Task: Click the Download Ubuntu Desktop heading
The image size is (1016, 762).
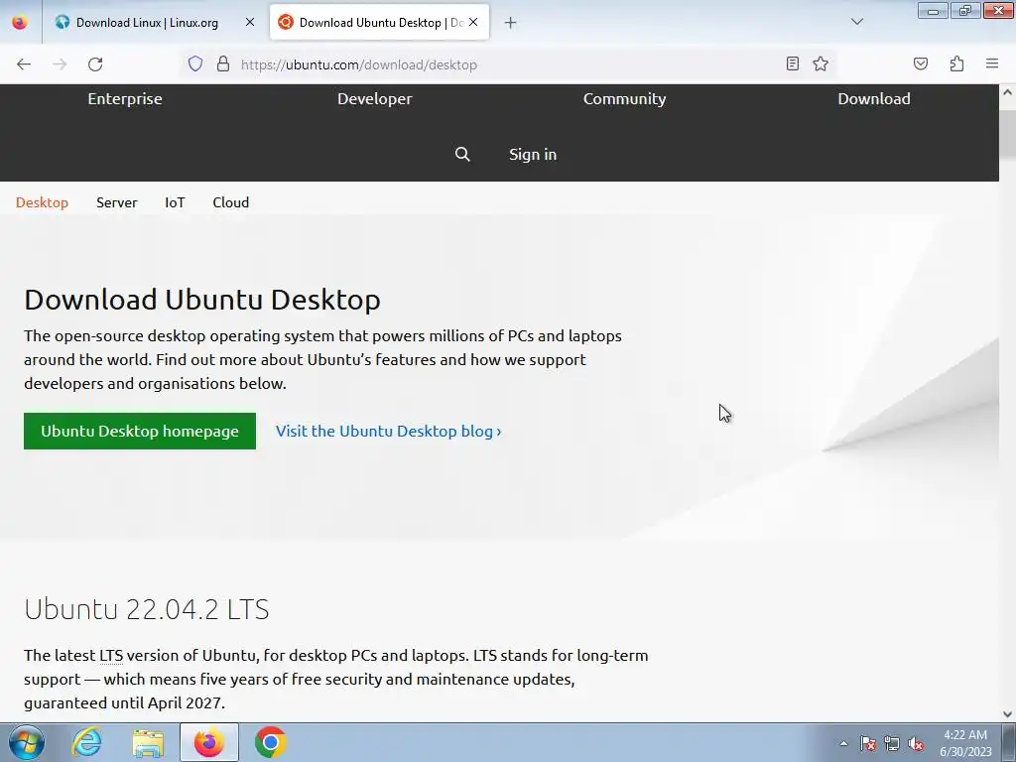Action: click(202, 300)
